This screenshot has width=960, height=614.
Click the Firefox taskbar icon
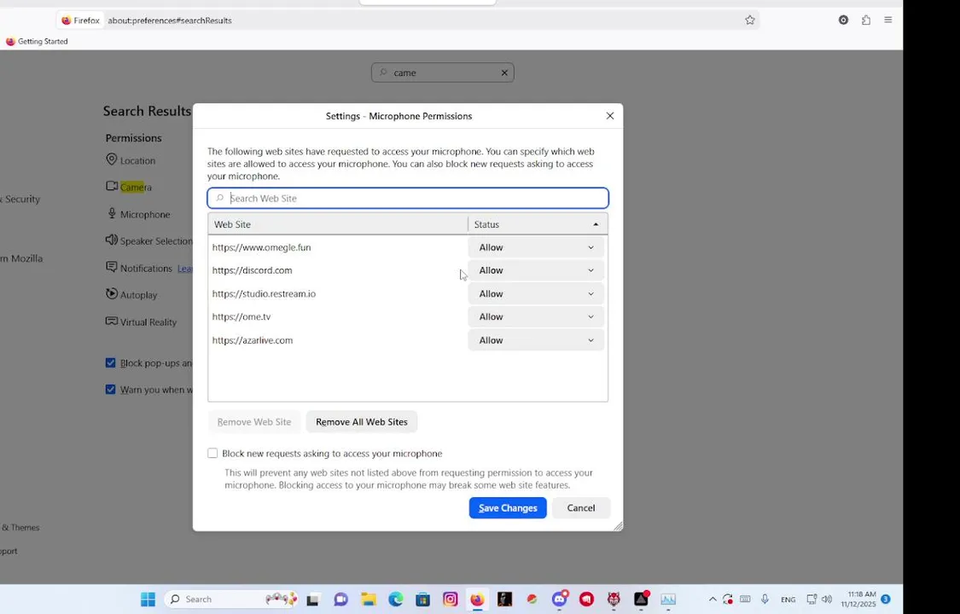tap(478, 600)
